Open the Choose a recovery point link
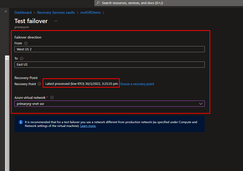243x171 pixels. point(136,84)
